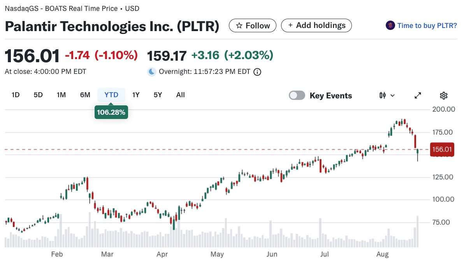The height and width of the screenshot is (264, 464).
Task: Click the latest August candlestick on chart
Action: pos(418,155)
